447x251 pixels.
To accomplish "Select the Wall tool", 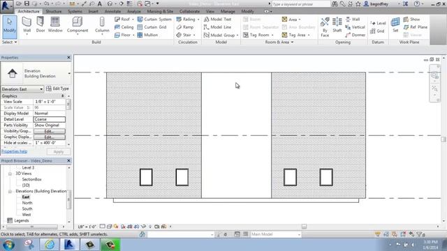I will pos(27,26).
